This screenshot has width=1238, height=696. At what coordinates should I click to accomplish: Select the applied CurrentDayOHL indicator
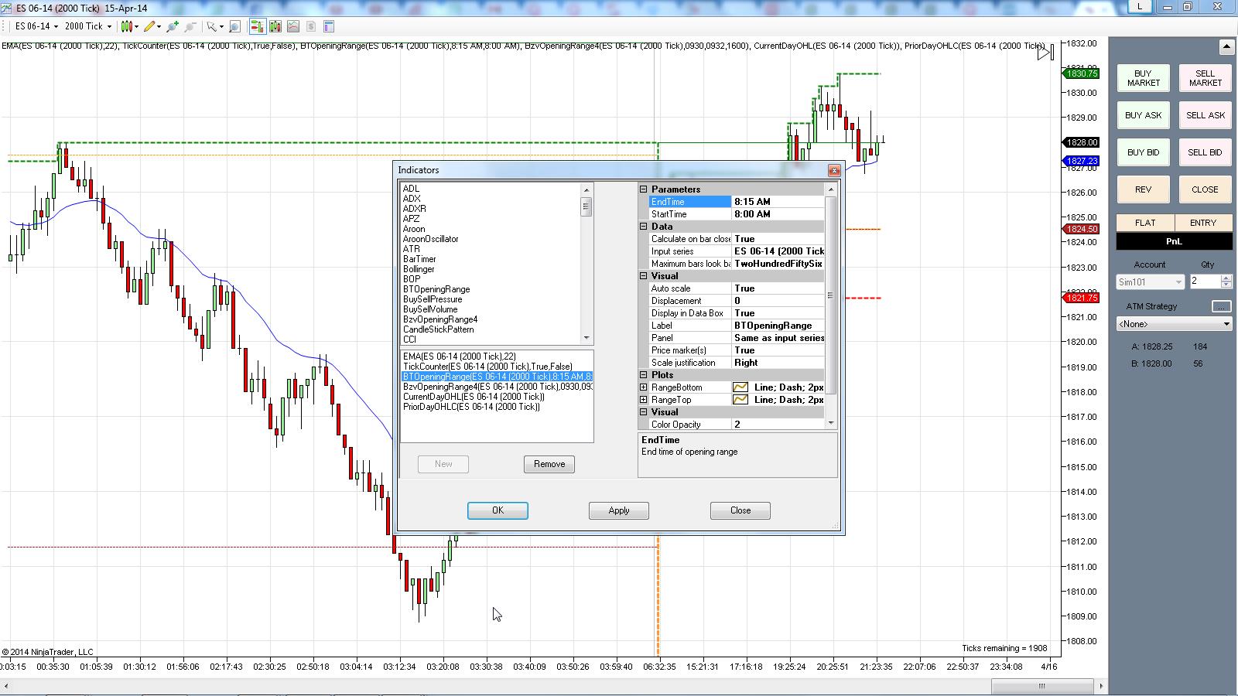pos(474,397)
